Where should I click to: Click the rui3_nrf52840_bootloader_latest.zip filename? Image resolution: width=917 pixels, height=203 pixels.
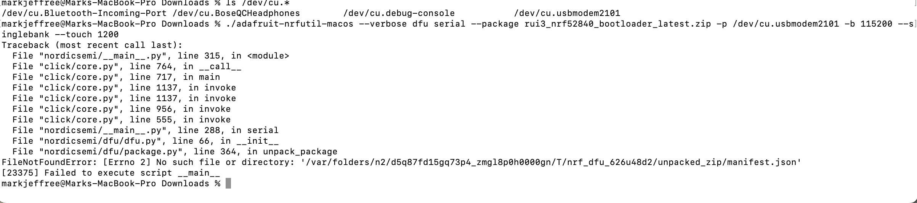pyautogui.click(x=615, y=24)
